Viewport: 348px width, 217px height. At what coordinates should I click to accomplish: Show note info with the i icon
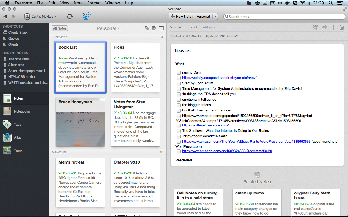pyautogui.click(x=333, y=27)
